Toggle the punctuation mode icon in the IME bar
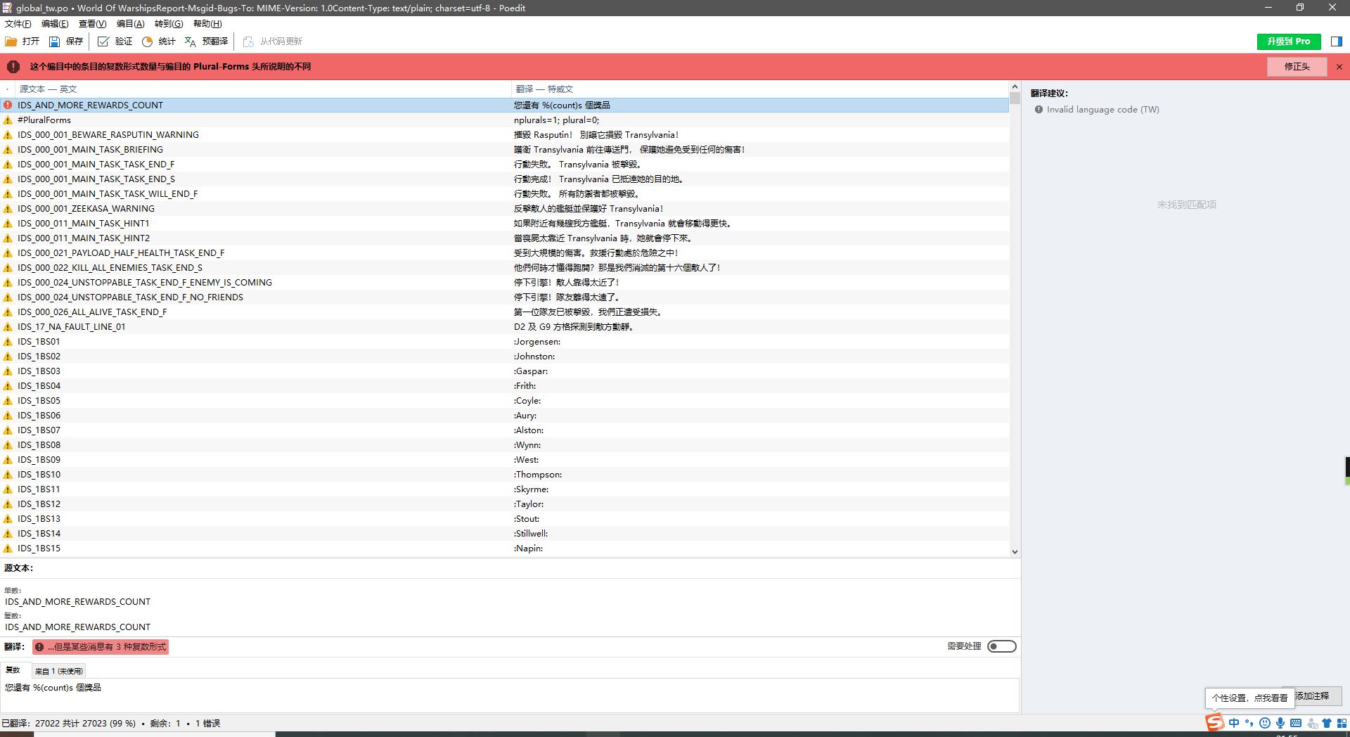The width and height of the screenshot is (1350, 737). coord(1249,723)
